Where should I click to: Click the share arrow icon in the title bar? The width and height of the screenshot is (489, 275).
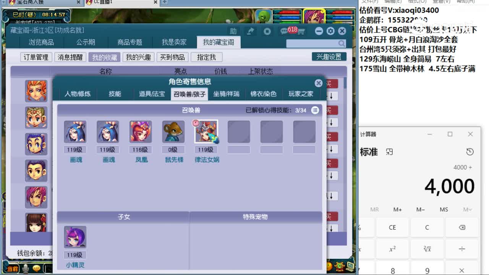pyautogui.click(x=251, y=31)
